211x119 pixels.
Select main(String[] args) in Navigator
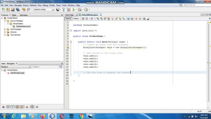17,73
